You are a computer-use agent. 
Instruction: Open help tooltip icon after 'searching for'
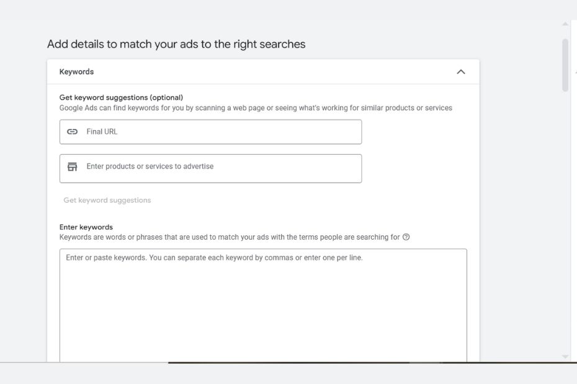(406, 237)
